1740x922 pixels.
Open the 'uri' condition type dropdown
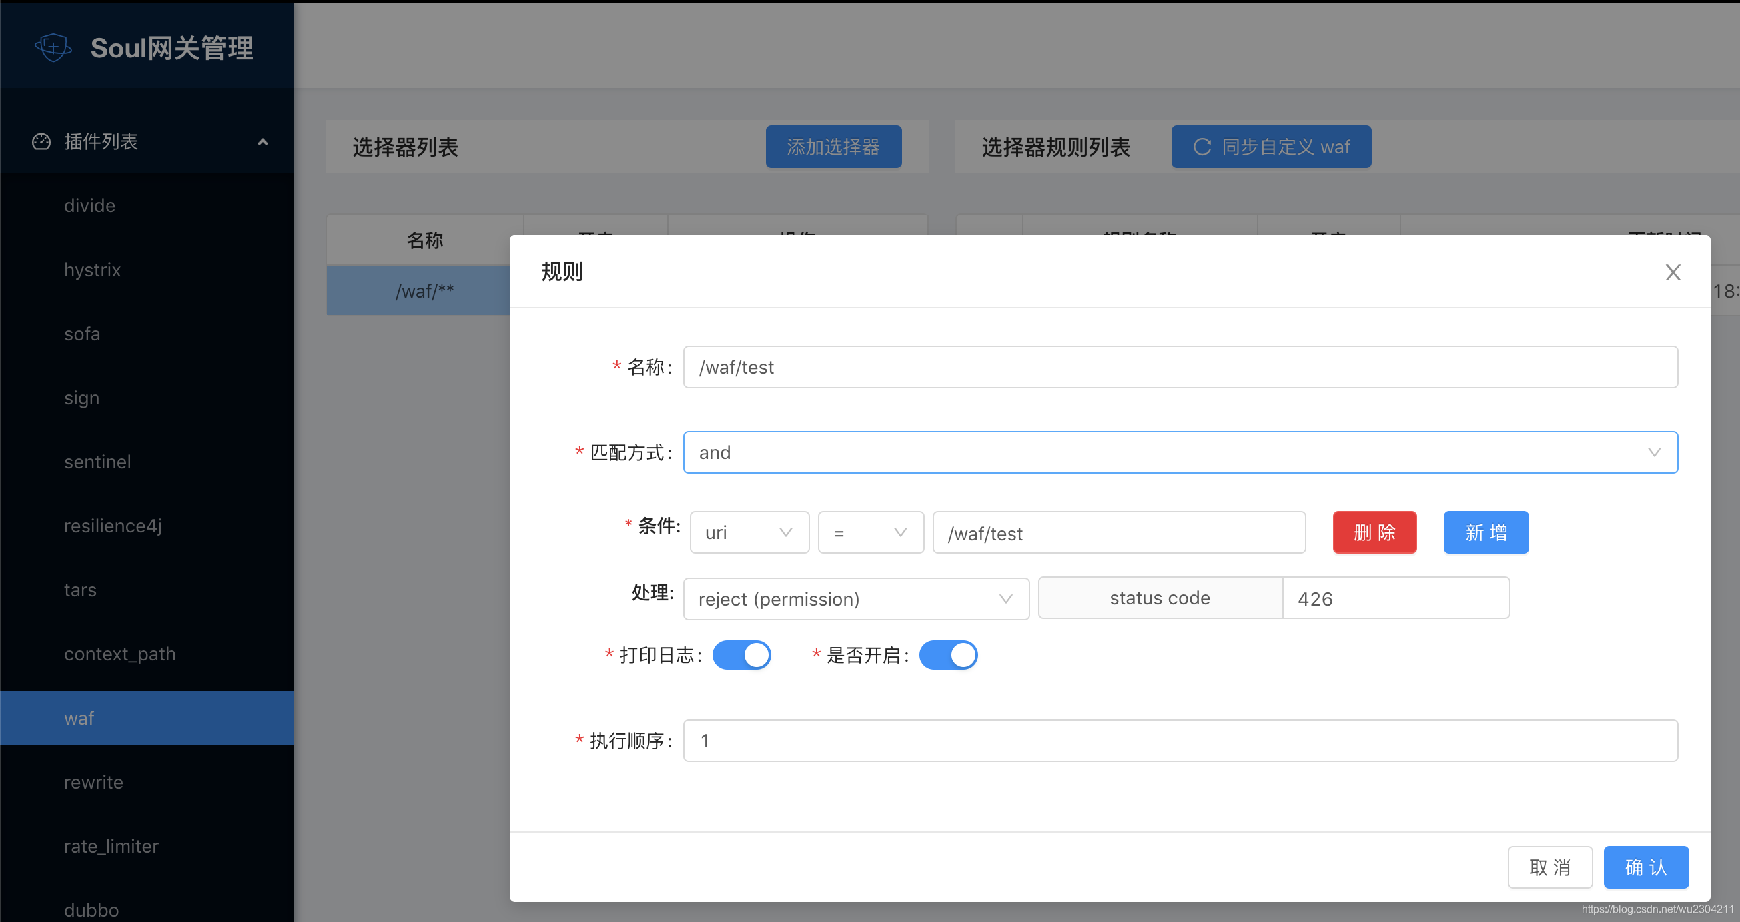[749, 532]
